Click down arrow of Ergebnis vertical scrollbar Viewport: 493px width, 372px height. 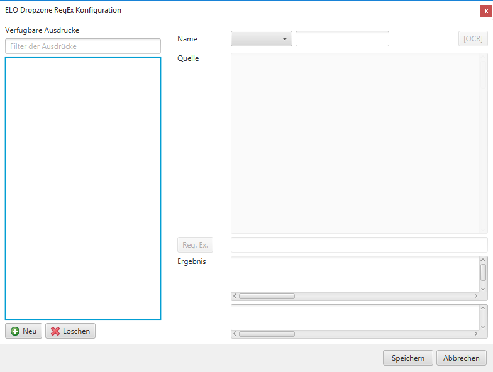click(483, 289)
